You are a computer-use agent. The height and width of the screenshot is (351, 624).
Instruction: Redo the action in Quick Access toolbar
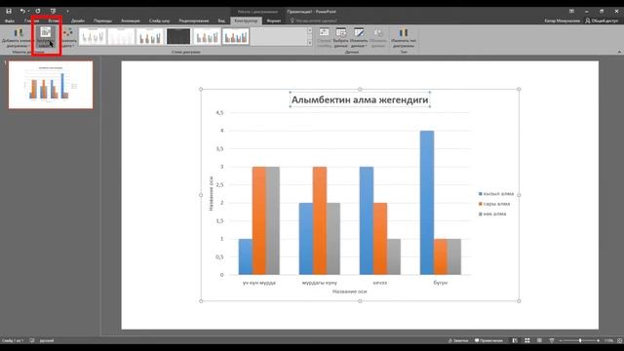(38, 11)
